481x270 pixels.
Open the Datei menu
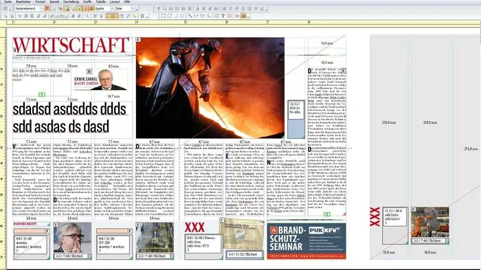tap(8, 1)
